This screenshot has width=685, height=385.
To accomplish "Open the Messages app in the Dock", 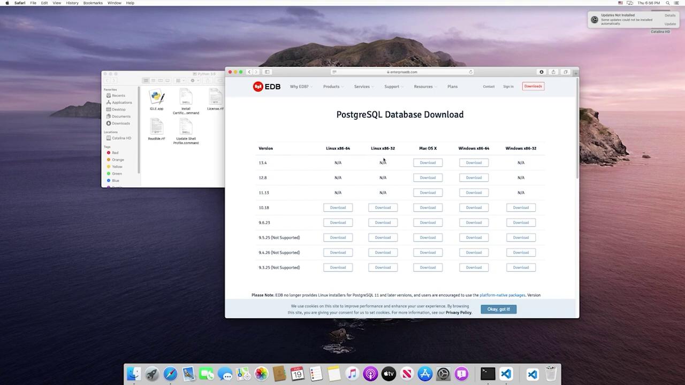I will pyautogui.click(x=225, y=374).
